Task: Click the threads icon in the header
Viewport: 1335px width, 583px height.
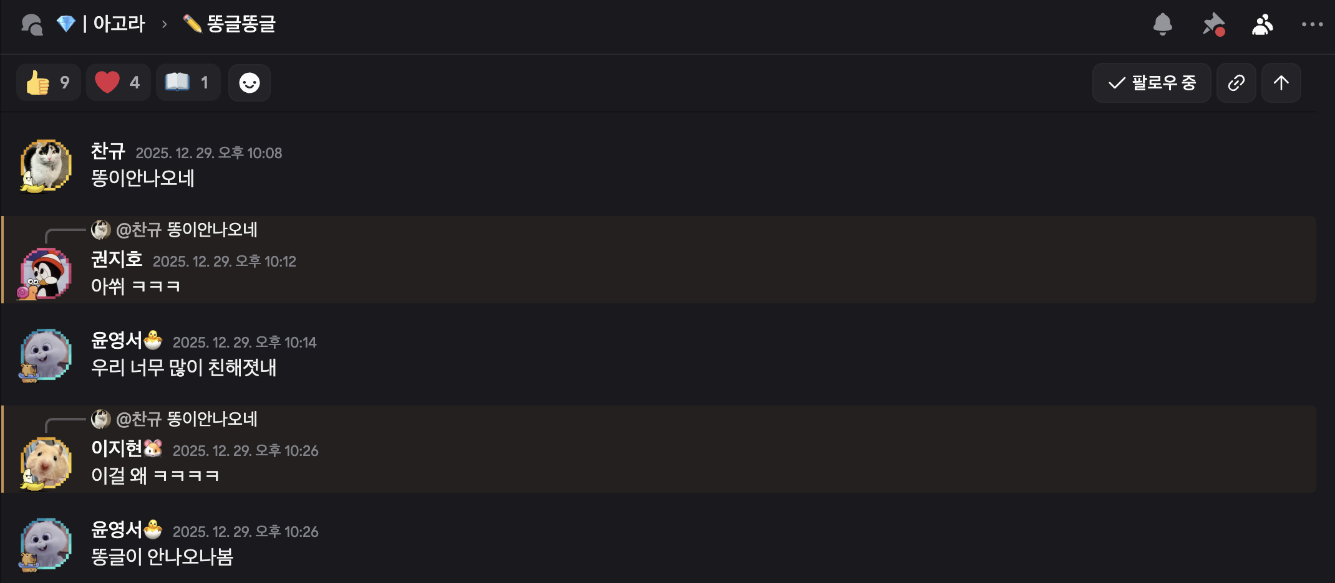Action: pyautogui.click(x=32, y=24)
